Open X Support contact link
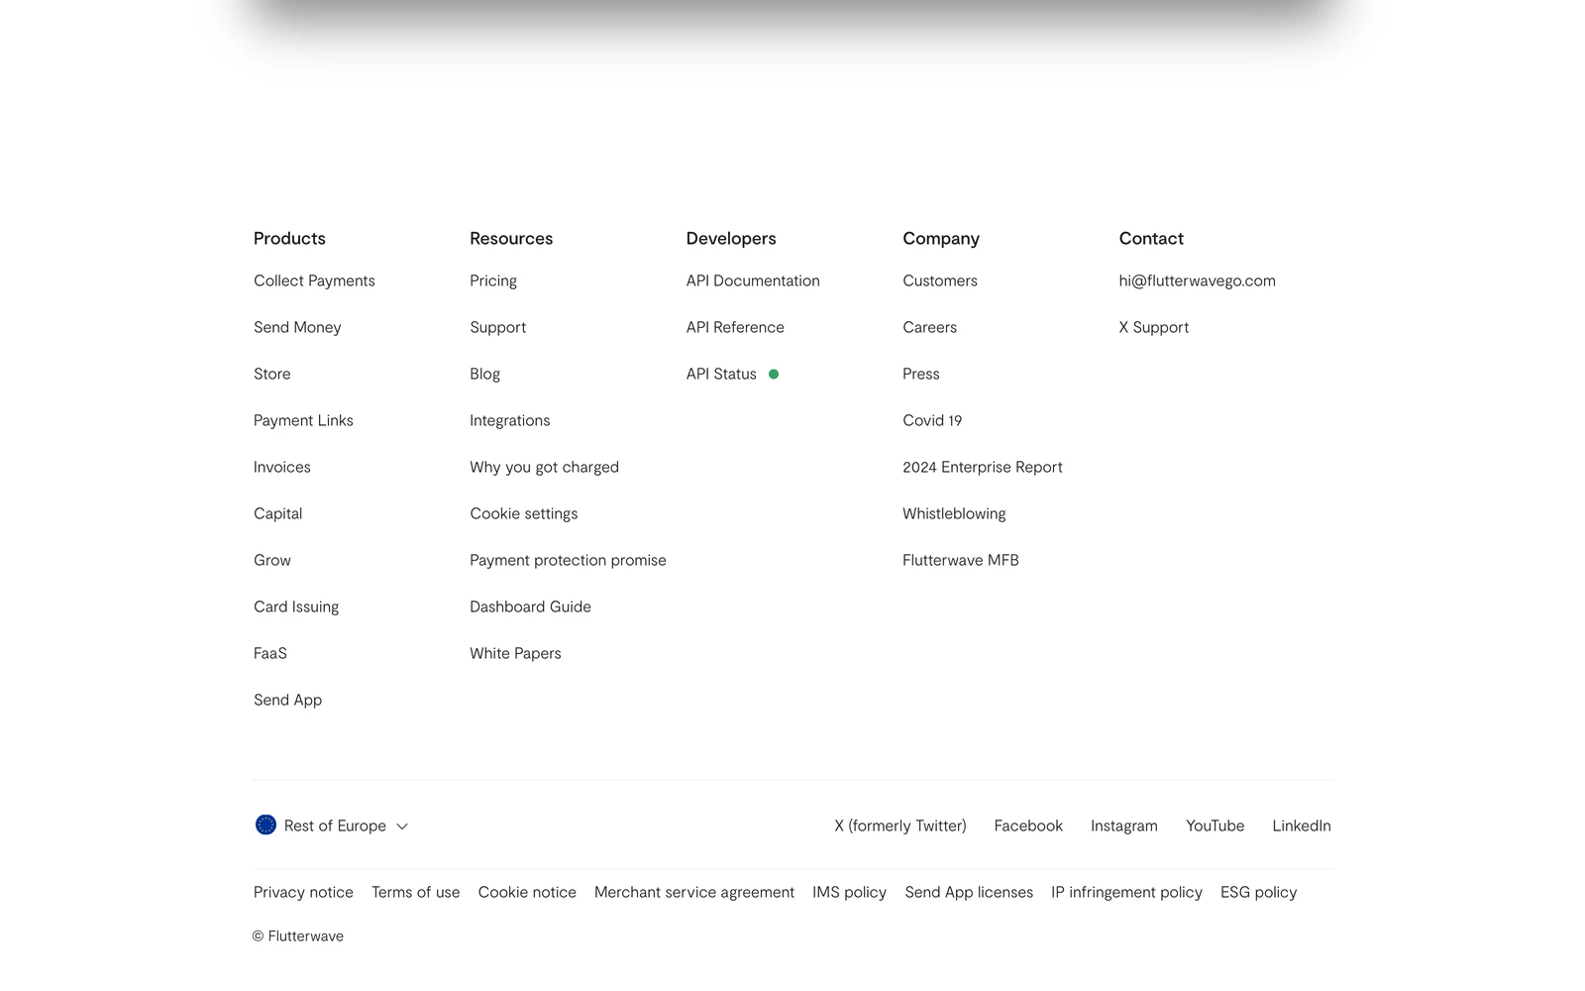 (1154, 327)
